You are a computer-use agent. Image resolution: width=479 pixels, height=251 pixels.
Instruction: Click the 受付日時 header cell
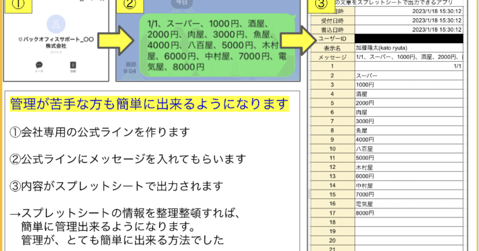[332, 21]
